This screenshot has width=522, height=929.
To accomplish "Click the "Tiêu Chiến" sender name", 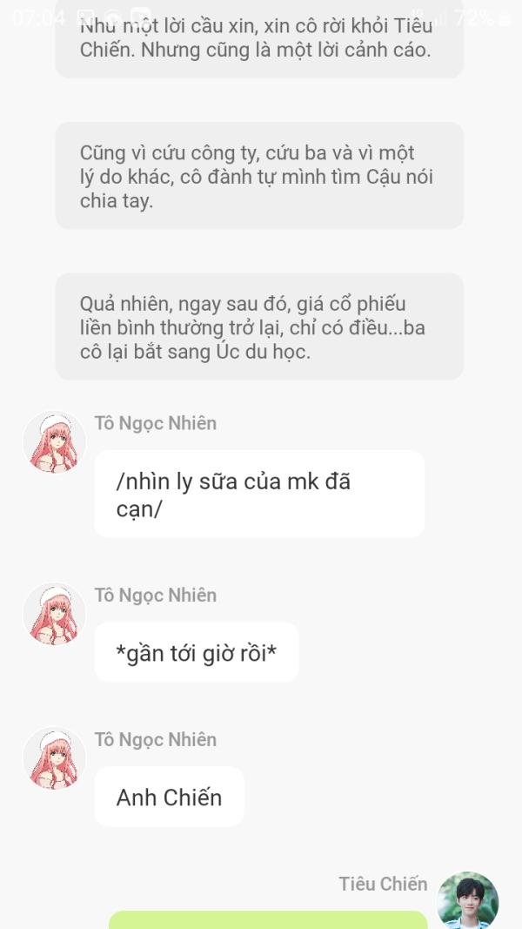I will click(383, 884).
